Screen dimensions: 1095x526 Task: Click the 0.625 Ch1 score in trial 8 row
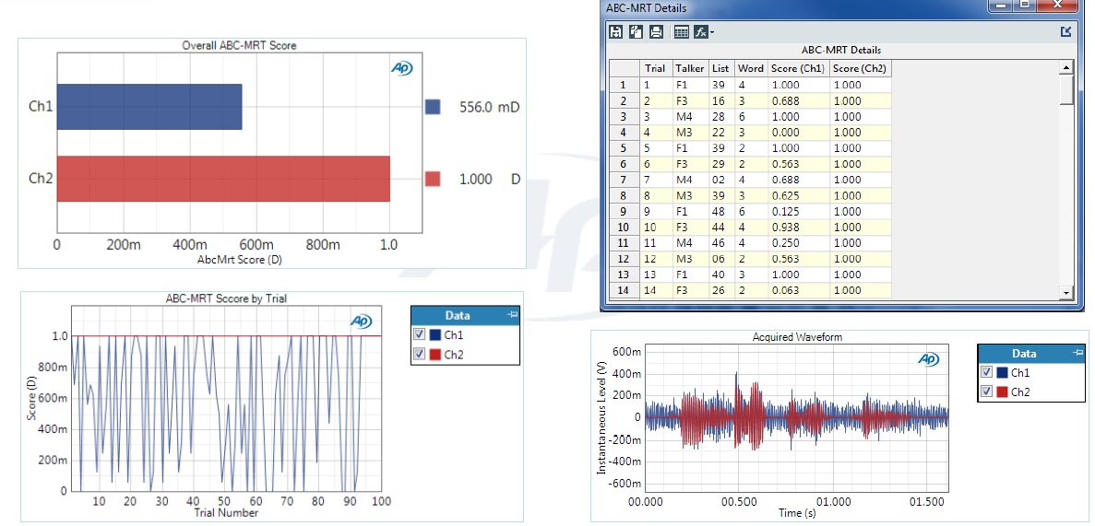(x=798, y=195)
